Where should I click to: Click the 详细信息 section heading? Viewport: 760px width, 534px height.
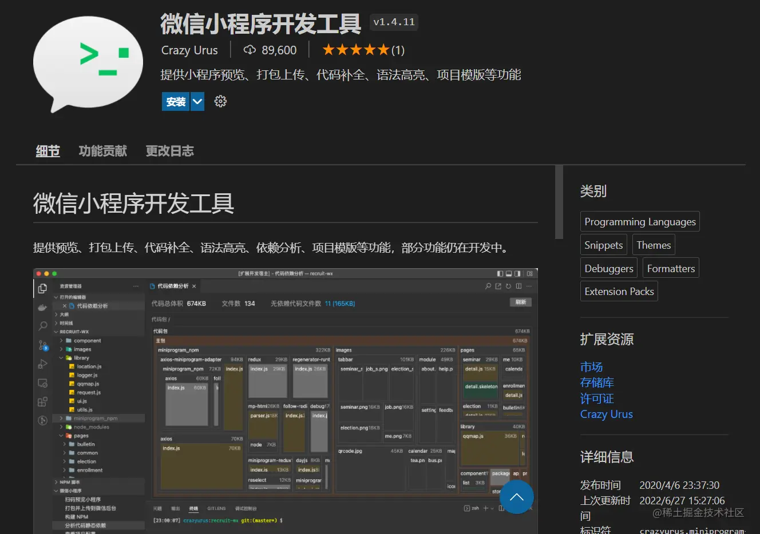(607, 457)
